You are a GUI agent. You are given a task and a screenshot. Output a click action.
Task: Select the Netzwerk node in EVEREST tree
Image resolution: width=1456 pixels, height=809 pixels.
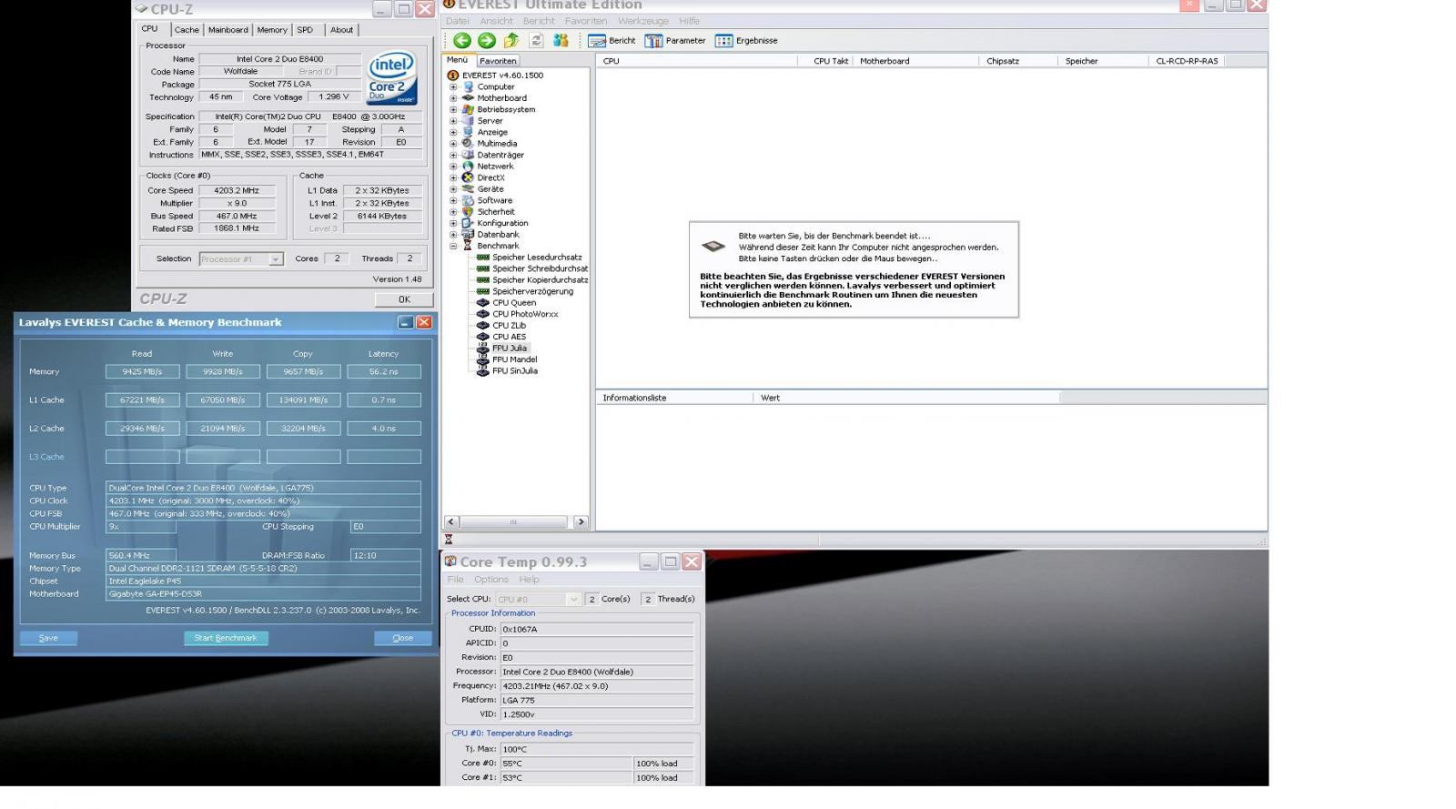click(x=495, y=167)
